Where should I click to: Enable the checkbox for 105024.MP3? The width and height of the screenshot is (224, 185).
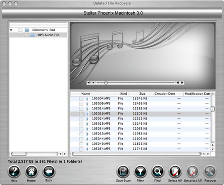(x=81, y=119)
